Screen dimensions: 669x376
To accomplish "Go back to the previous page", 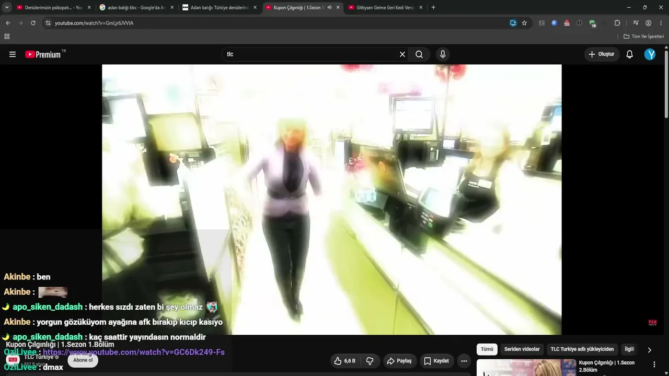I will click(8, 23).
